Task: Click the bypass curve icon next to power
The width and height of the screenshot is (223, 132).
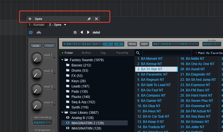Action: click(39, 32)
